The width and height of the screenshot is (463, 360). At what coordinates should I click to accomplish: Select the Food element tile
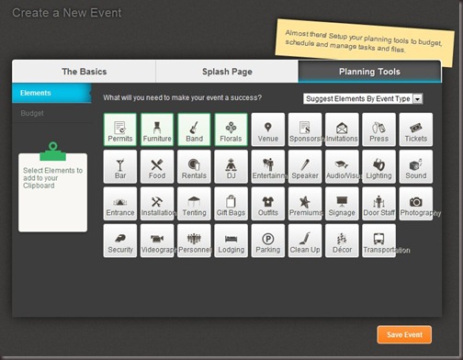[x=157, y=166]
